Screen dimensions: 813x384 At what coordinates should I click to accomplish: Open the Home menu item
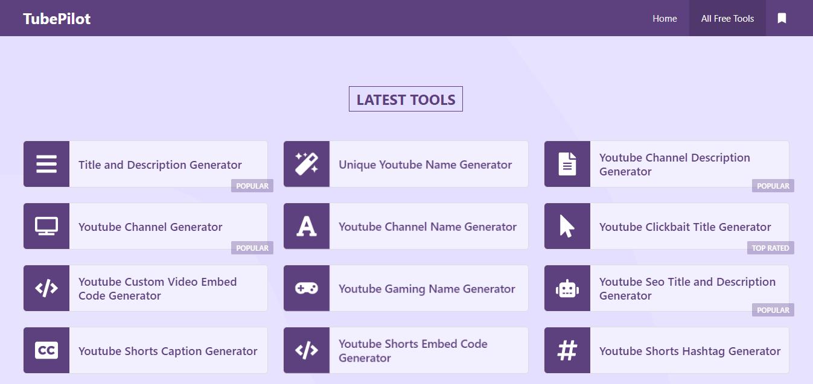tap(665, 18)
